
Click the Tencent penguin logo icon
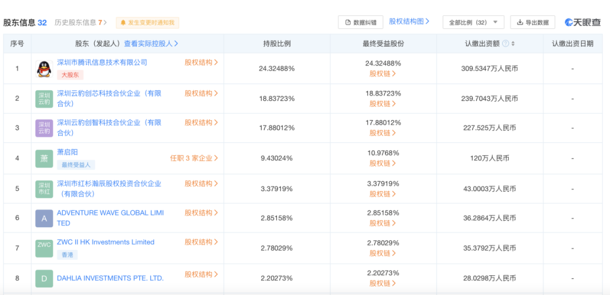tap(43, 69)
